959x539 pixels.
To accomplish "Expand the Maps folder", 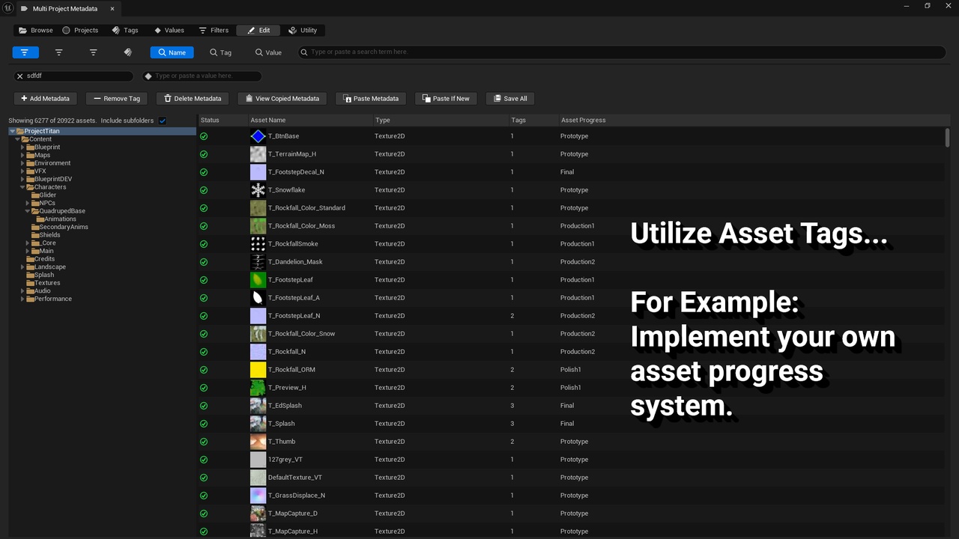I will click(22, 155).
